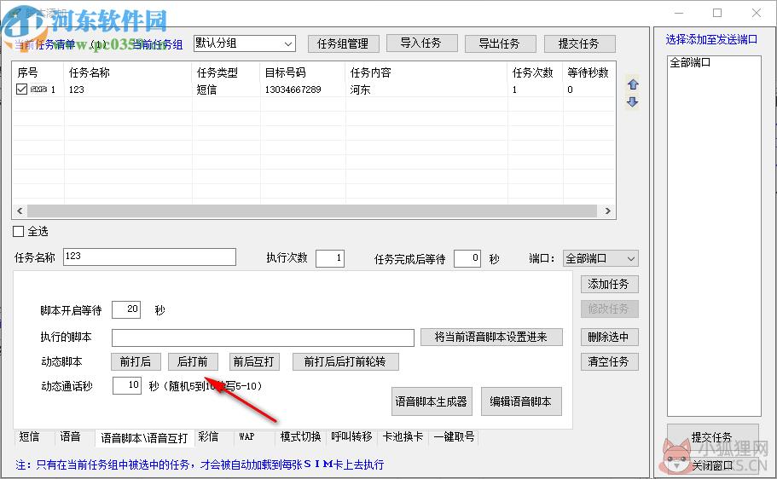Open the 语音脚本生成器 button
This screenshot has height=479, width=777.
pyautogui.click(x=431, y=401)
